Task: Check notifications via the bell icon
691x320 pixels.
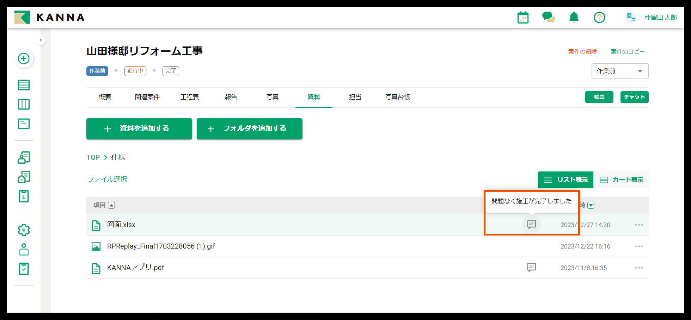Action: 574,17
